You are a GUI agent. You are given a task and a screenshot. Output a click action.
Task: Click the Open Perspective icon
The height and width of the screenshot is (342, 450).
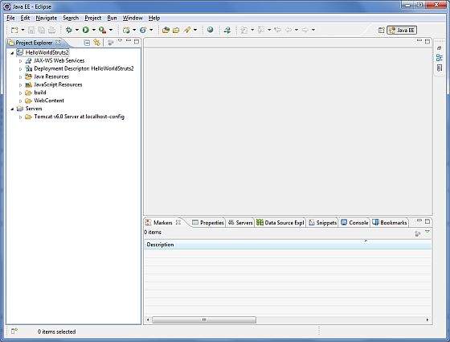click(x=381, y=31)
